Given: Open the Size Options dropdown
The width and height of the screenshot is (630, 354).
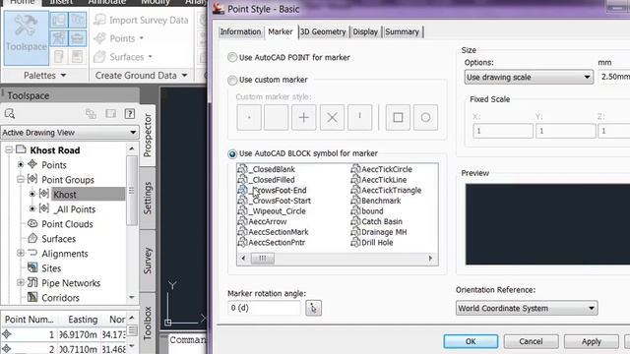Looking at the screenshot, I should pos(529,77).
